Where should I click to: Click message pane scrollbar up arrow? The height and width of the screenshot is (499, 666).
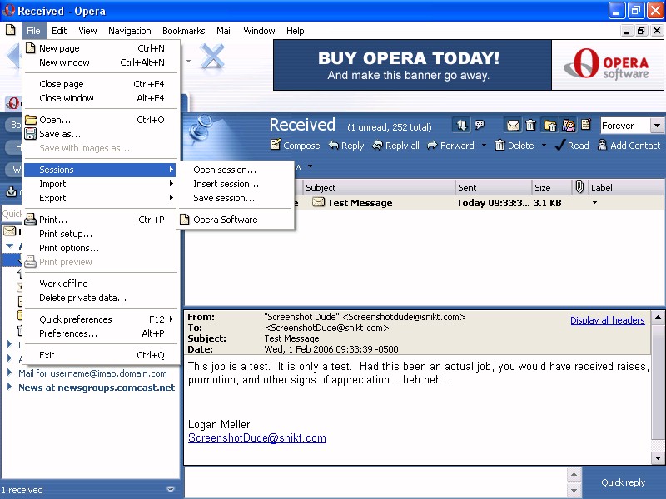pyautogui.click(x=658, y=317)
